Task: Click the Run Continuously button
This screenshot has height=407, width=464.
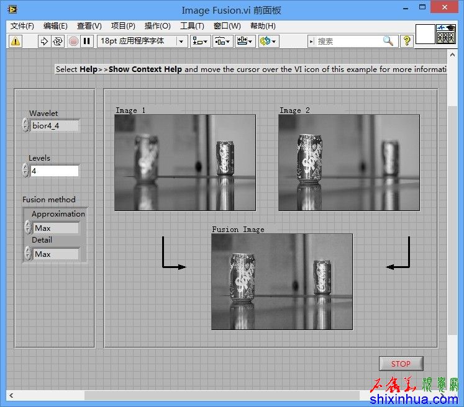Action: [x=58, y=41]
